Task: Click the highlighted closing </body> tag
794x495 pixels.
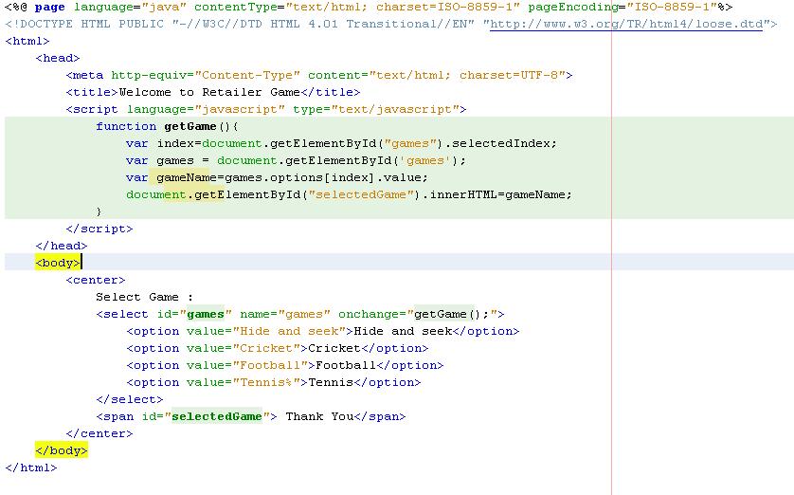Action: [x=62, y=450]
